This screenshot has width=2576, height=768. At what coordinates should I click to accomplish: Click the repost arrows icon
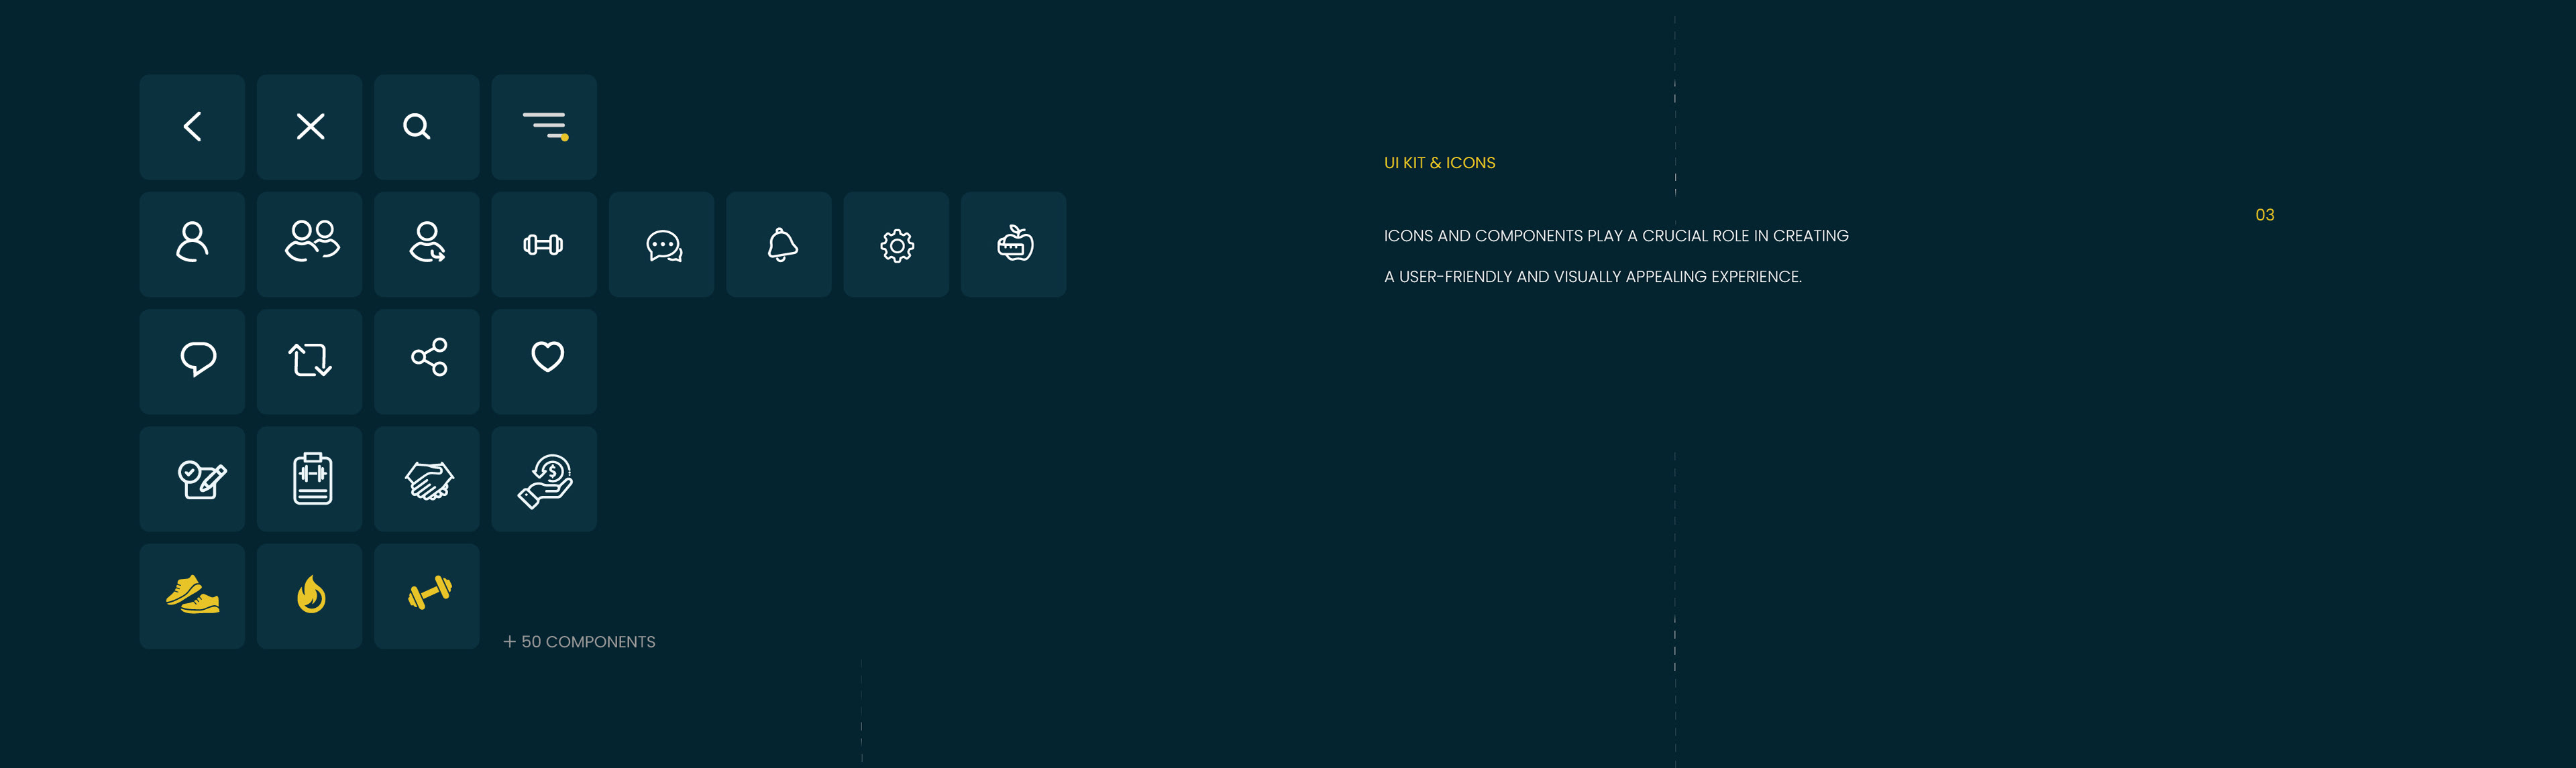[x=310, y=361]
